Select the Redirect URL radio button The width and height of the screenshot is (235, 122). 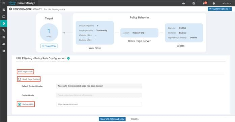pos(19,104)
